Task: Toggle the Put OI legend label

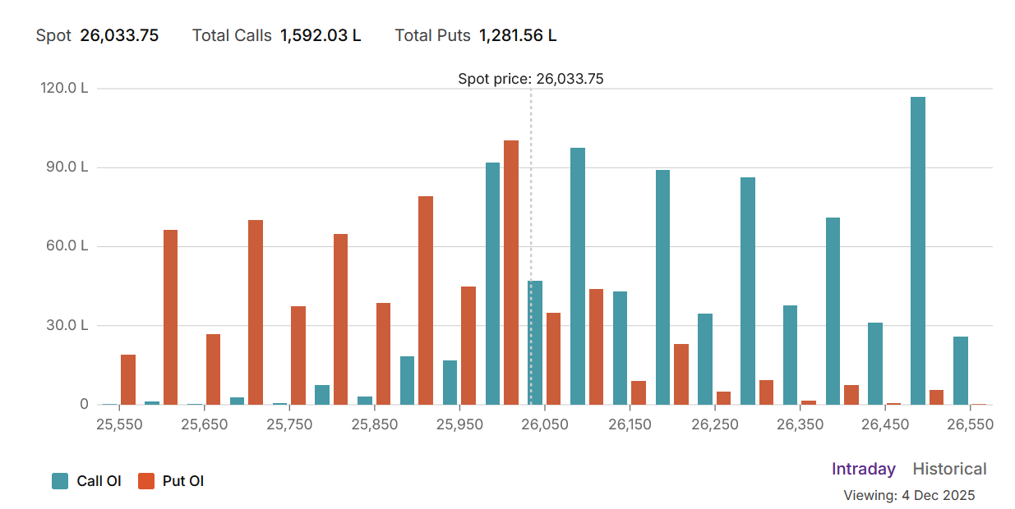Action: pos(183,481)
